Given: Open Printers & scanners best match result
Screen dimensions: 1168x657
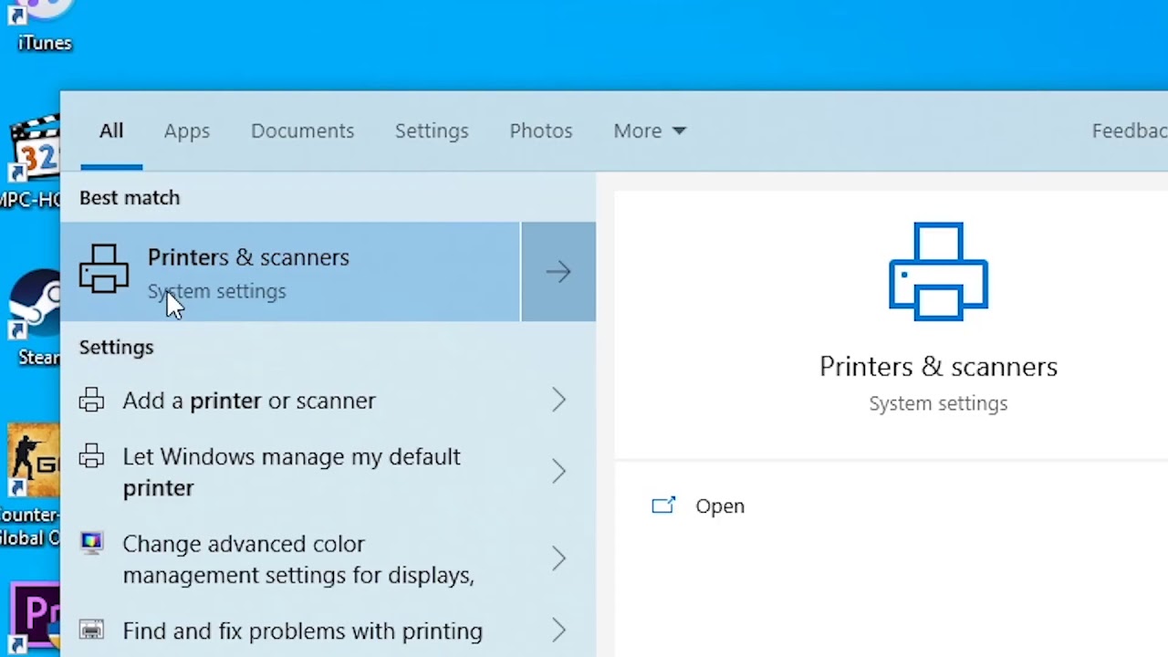Looking at the screenshot, I should point(291,272).
